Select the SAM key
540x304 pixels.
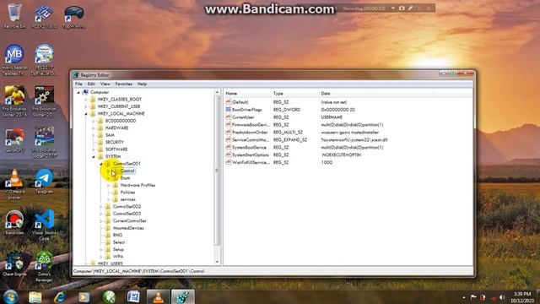click(x=110, y=135)
